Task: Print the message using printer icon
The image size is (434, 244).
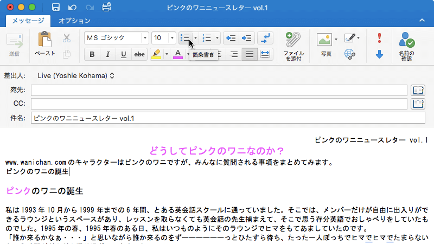Action: coord(106,7)
